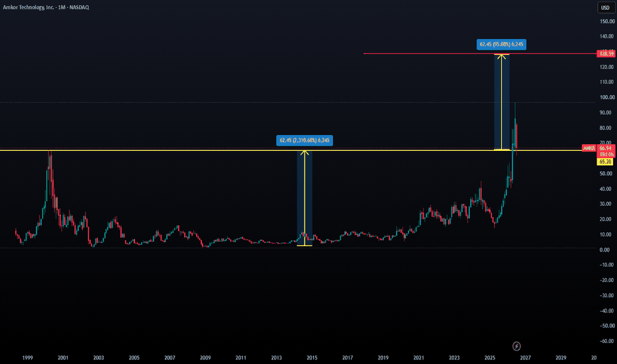
Task: Click the 2019 label on the time axis
Action: pyautogui.click(x=383, y=357)
